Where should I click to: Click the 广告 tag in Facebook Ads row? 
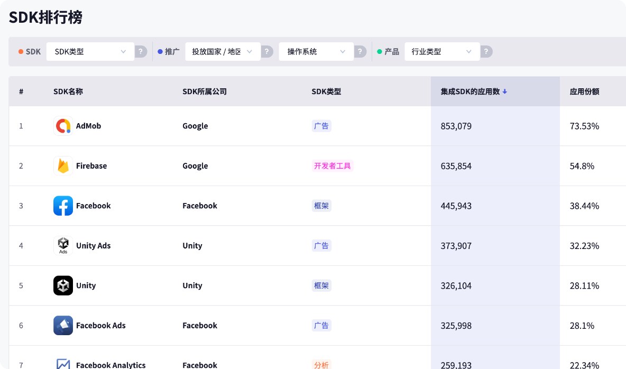point(321,326)
